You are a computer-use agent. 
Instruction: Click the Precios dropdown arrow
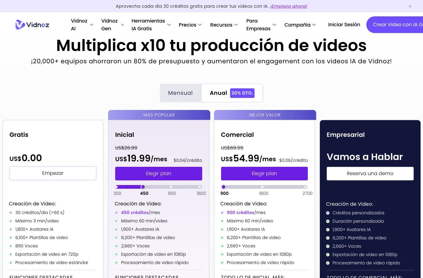coord(200,25)
